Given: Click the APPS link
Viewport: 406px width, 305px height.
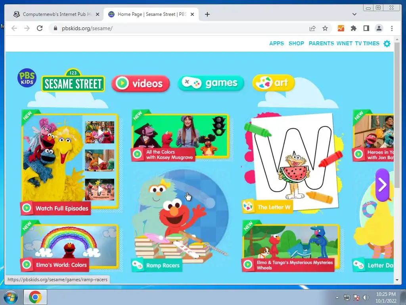Looking at the screenshot, I should point(276,43).
